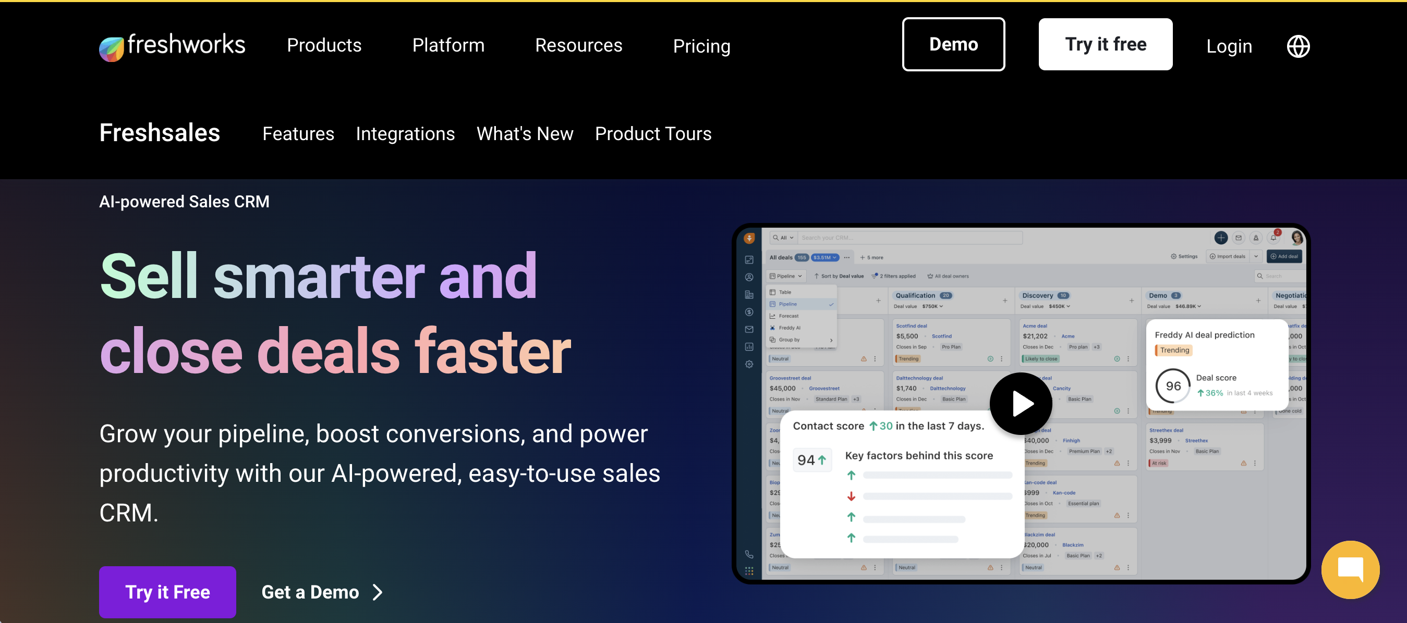The image size is (1407, 623).
Task: Click the rocket icon in CRM top bar
Action: (x=1256, y=238)
